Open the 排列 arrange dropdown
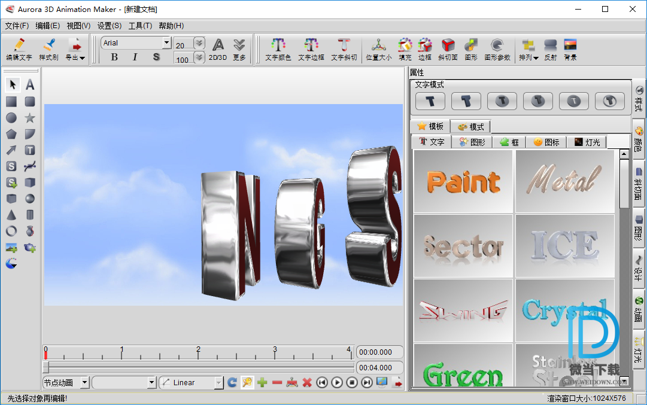Image resolution: width=647 pixels, height=405 pixels. (x=528, y=49)
